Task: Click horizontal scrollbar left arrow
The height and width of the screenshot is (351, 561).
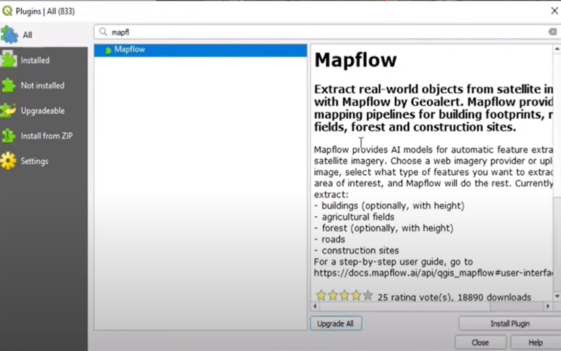Action: (x=315, y=306)
